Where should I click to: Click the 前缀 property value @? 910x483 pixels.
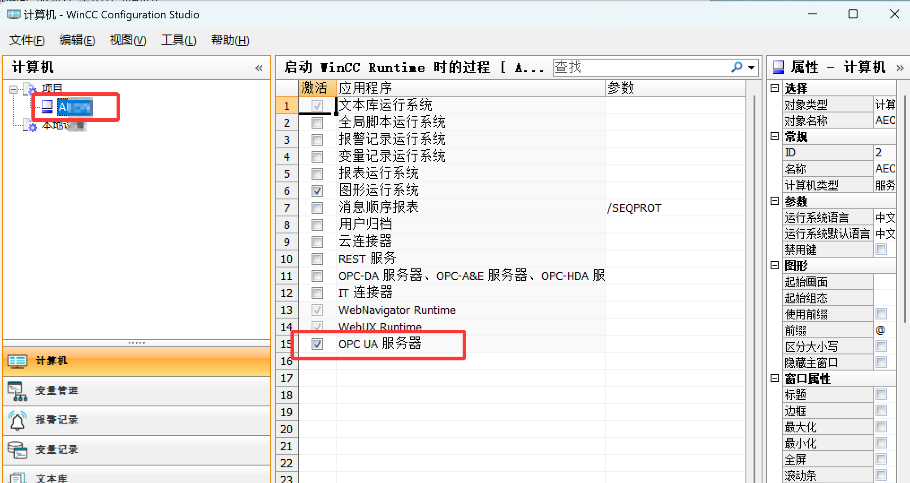click(885, 330)
